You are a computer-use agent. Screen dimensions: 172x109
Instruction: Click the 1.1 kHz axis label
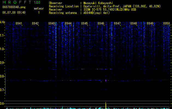[2, 35]
